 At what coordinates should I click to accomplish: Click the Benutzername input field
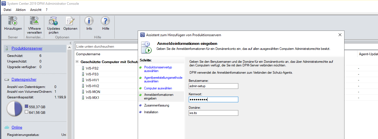click(214, 86)
